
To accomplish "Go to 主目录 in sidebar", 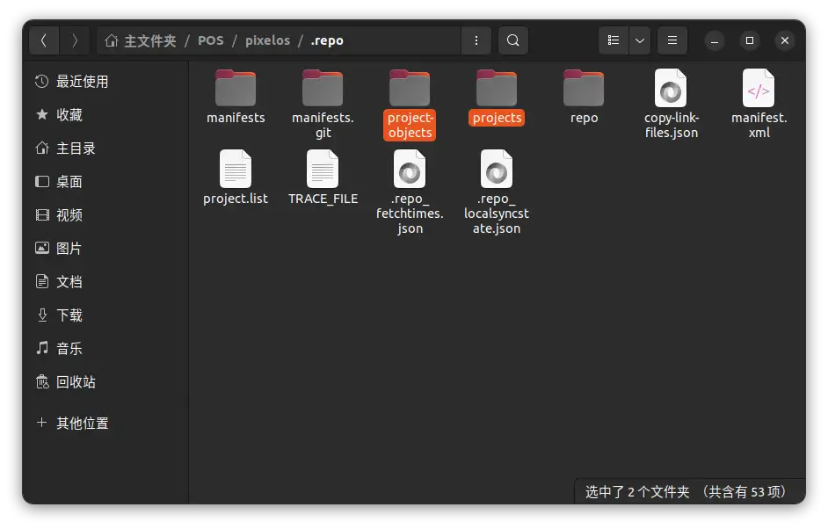I will point(76,149).
